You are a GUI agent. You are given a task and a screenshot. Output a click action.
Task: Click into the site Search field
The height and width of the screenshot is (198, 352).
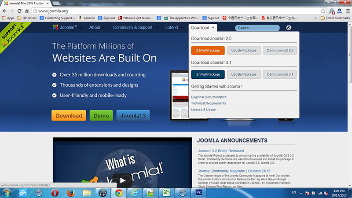(257, 28)
